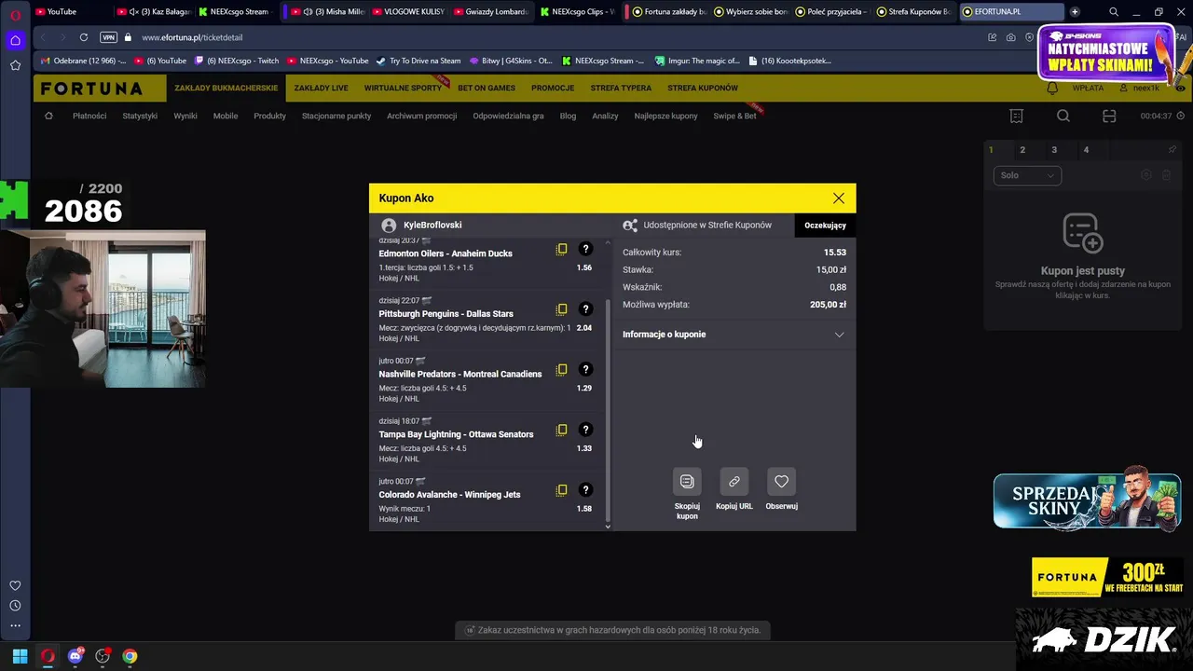This screenshot has height=671, width=1193.
Task: Open the betting slip receipt icon
Action: (1017, 116)
